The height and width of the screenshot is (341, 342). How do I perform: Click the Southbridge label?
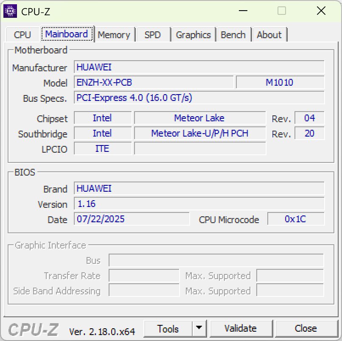click(x=43, y=134)
